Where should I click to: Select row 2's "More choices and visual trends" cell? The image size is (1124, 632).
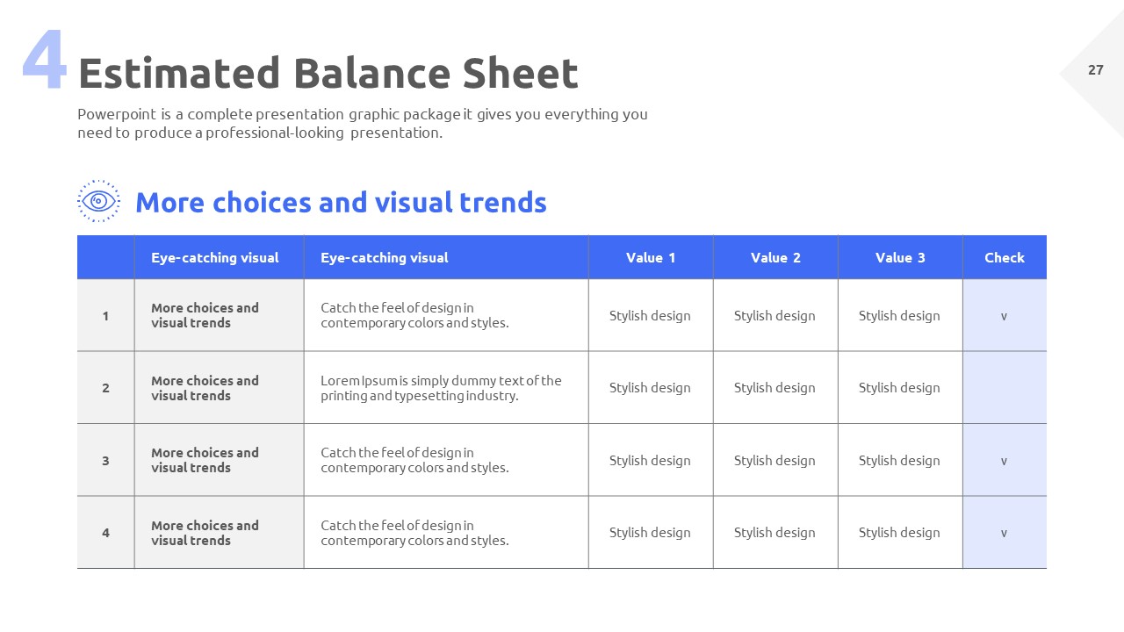pyautogui.click(x=205, y=388)
